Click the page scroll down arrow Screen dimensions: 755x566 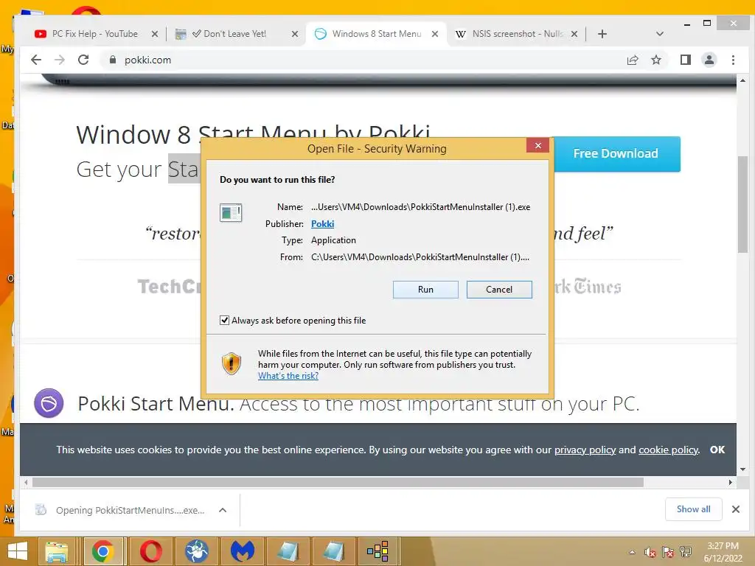click(x=742, y=469)
